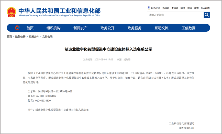Navigate to 互动交流 section
The height and width of the screenshot is (134, 222).
pyautogui.click(x=161, y=28)
